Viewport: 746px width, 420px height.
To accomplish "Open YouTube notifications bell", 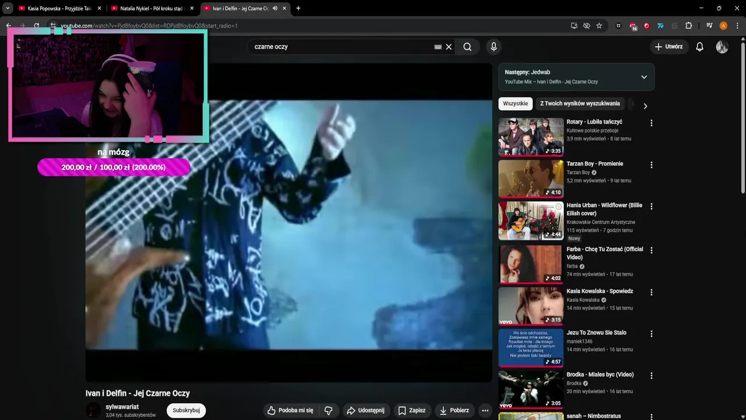I will click(700, 47).
